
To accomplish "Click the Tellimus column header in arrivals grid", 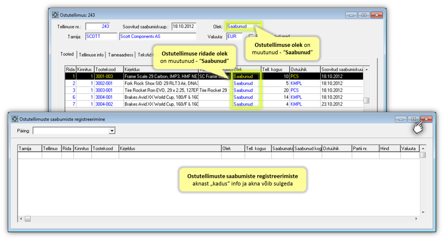I will pos(52,148).
